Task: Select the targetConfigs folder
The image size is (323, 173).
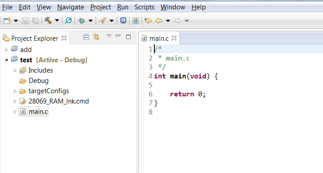Action: [x=49, y=91]
